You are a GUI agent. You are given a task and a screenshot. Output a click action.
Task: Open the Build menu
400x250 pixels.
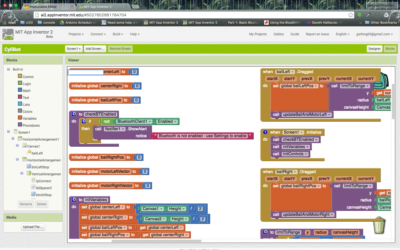pos(118,34)
